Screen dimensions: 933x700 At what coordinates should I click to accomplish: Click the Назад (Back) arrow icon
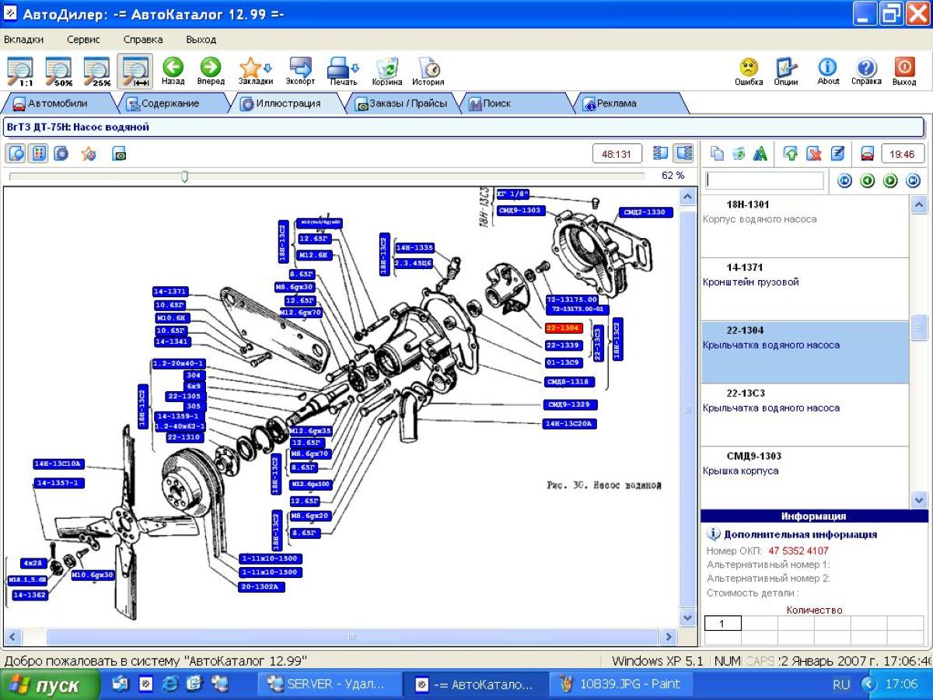pos(173,67)
